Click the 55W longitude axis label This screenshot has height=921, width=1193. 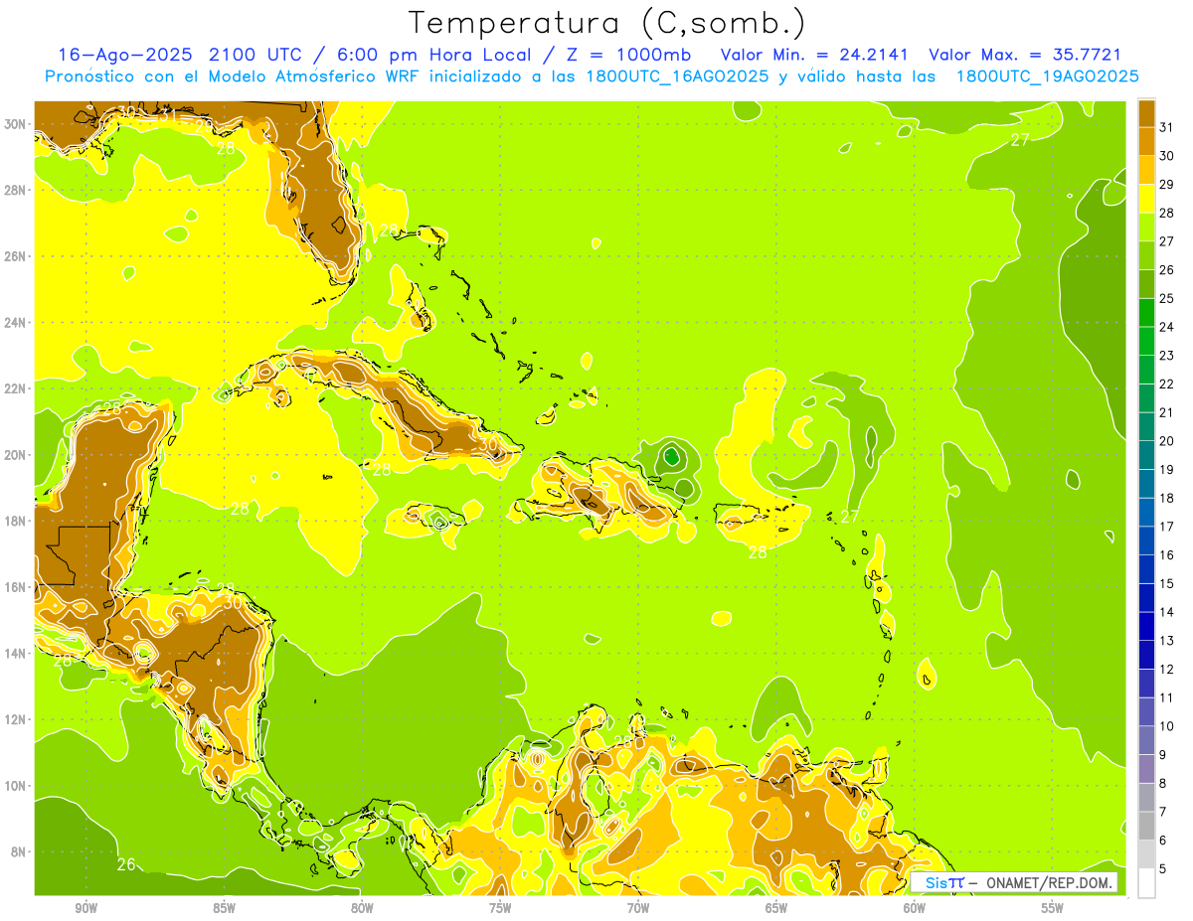point(1053,908)
